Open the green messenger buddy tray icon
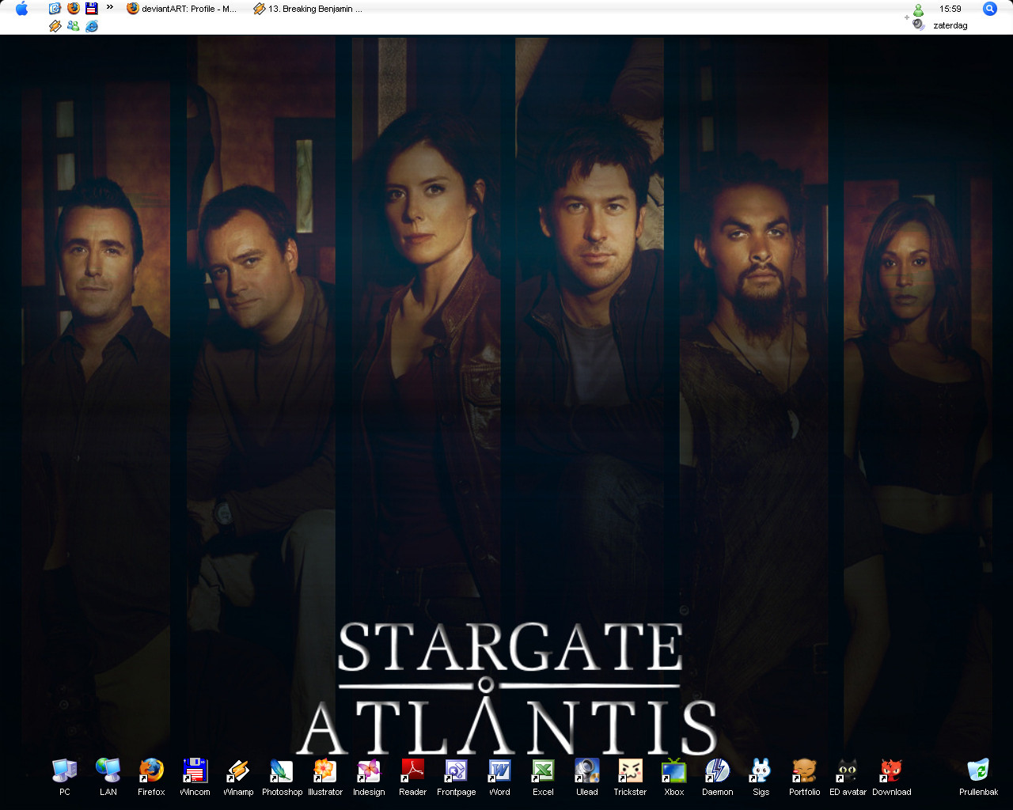Image resolution: width=1013 pixels, height=810 pixels. 918,9
